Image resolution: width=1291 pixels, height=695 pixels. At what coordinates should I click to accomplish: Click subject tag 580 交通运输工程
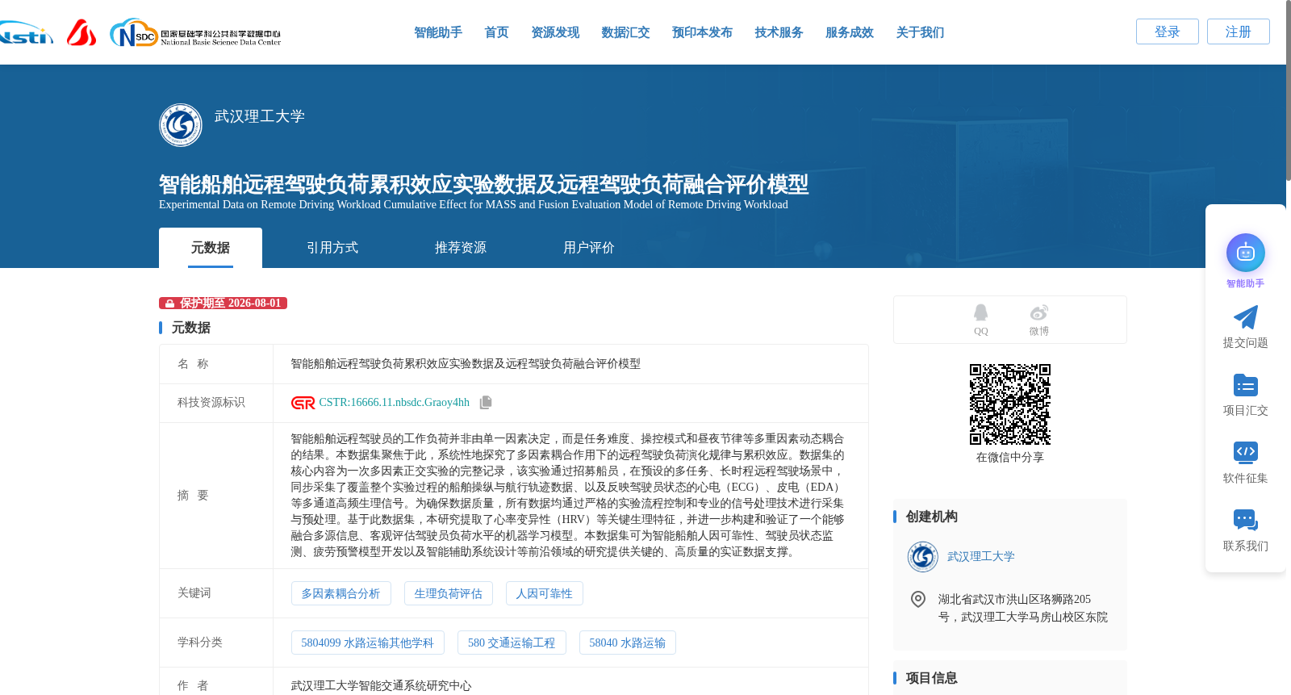tap(512, 643)
